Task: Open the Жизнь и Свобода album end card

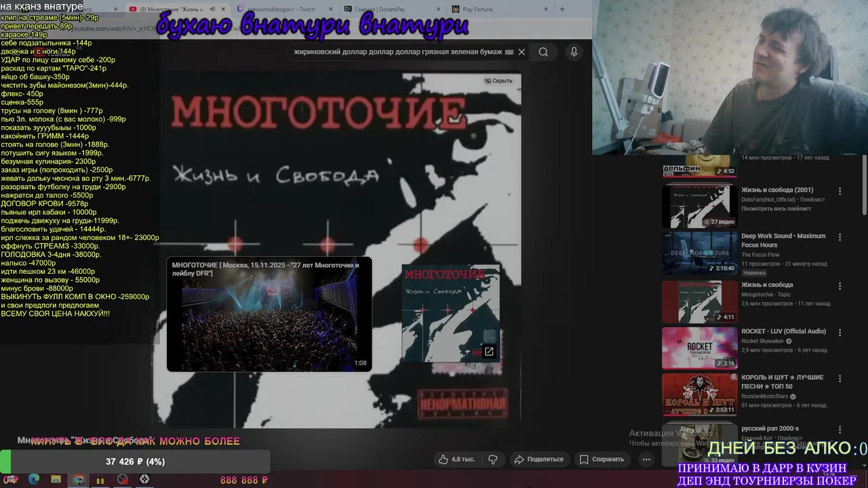Action: tap(451, 313)
